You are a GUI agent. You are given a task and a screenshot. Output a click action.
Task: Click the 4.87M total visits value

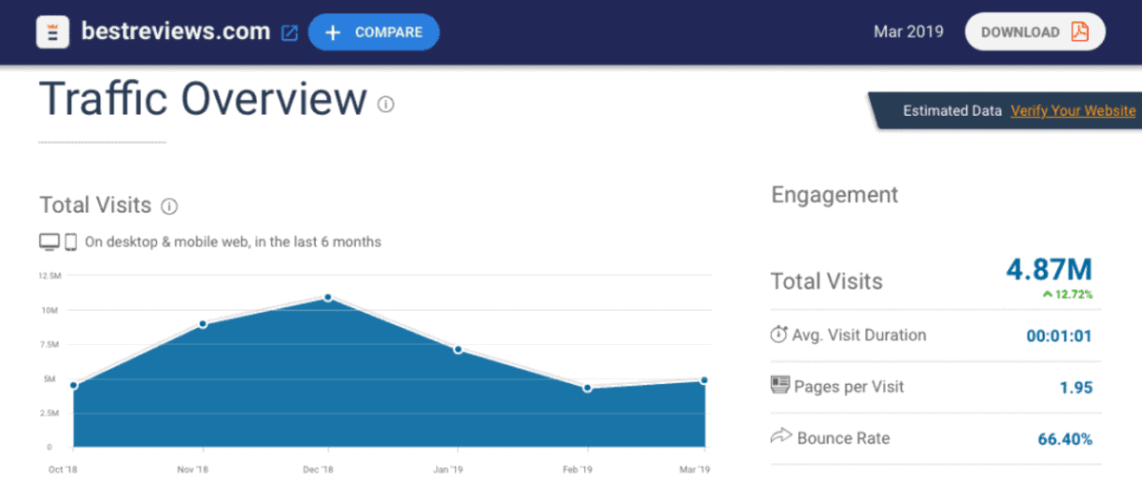point(1049,269)
